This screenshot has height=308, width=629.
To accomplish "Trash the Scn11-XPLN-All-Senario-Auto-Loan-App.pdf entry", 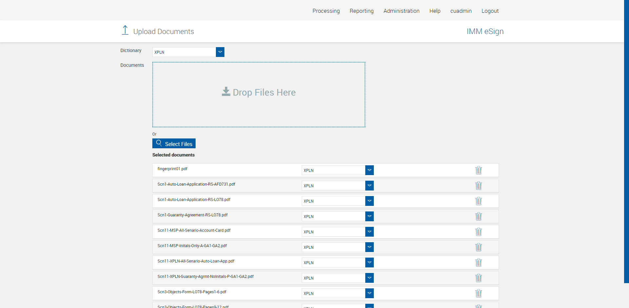I will click(x=478, y=263).
